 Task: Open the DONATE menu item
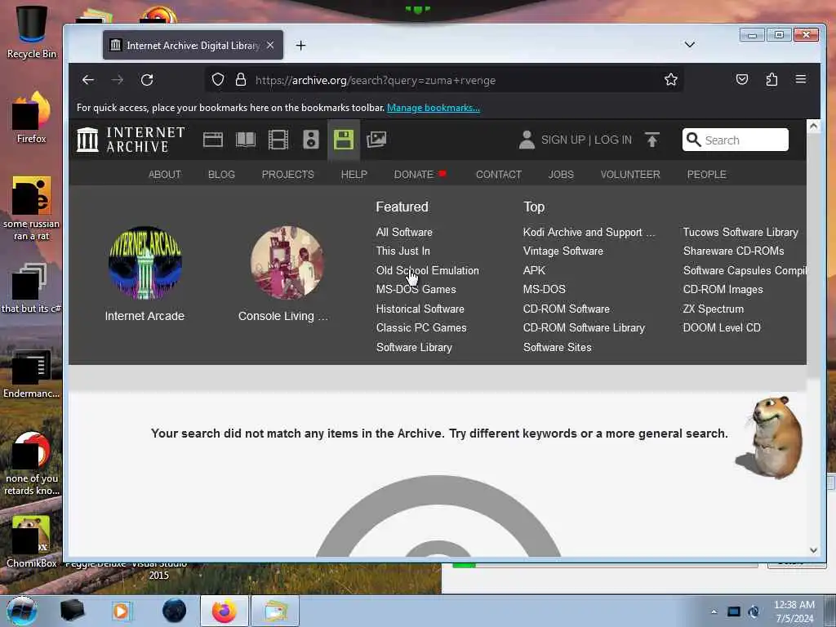pyautogui.click(x=420, y=175)
